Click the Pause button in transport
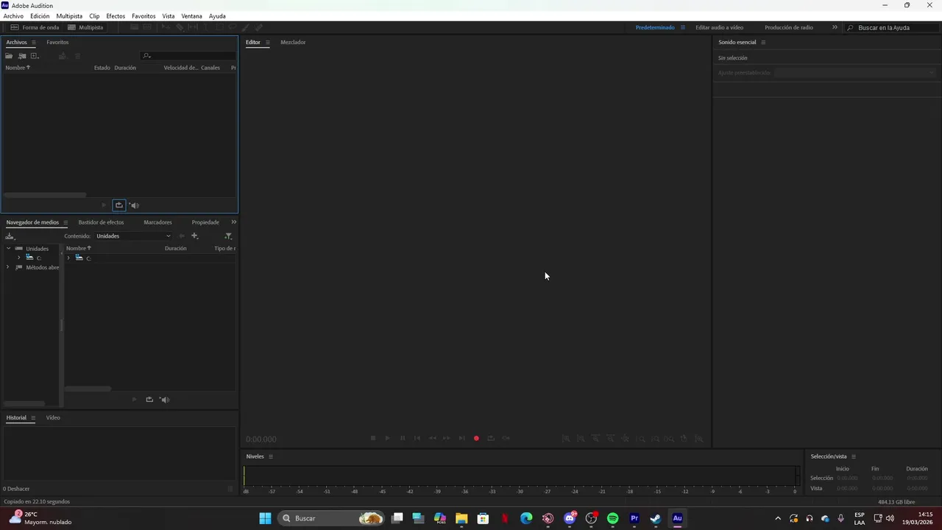 coord(403,438)
